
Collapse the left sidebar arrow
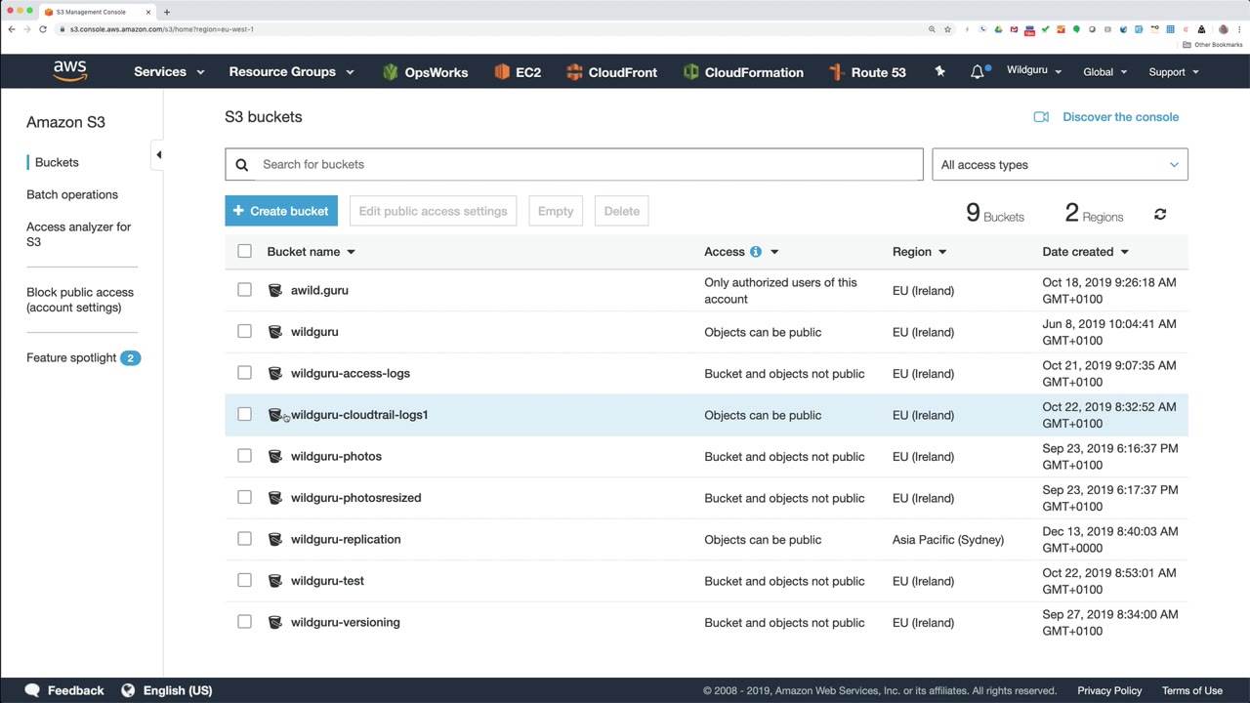point(158,154)
